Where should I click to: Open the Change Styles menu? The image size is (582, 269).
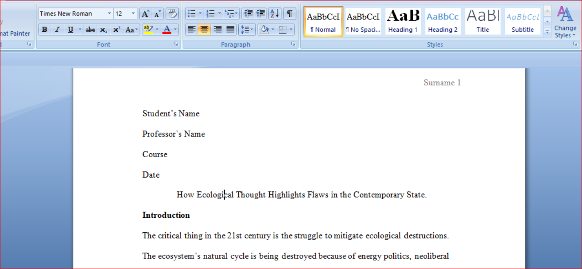[x=565, y=22]
